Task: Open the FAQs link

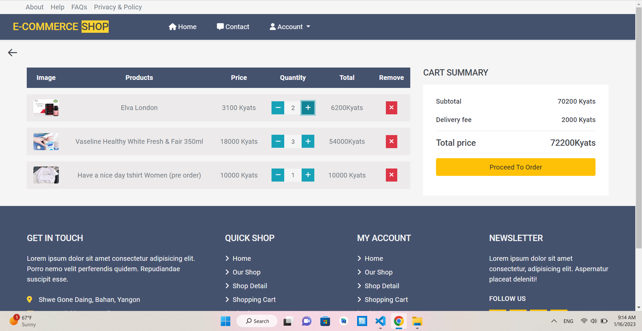Action: (79, 7)
